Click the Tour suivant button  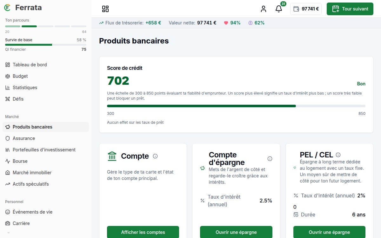(x=350, y=9)
